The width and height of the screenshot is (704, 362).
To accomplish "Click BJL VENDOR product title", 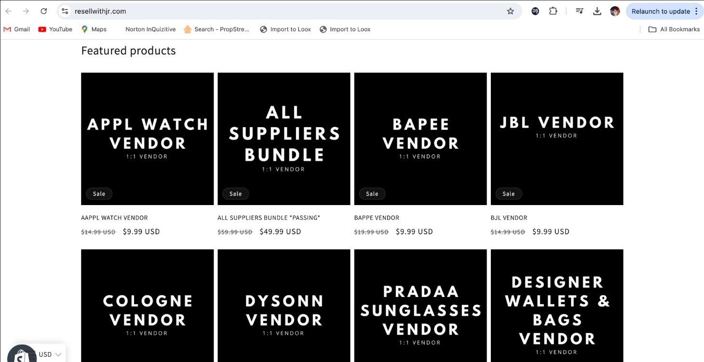I will click(509, 218).
